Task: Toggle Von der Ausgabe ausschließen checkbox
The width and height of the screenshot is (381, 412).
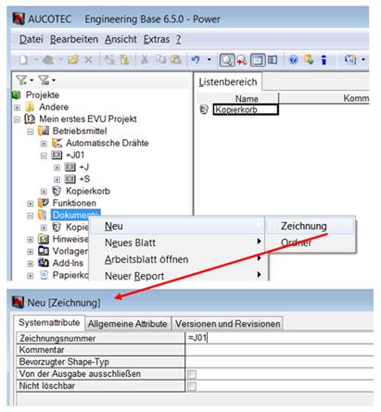Action: [192, 374]
